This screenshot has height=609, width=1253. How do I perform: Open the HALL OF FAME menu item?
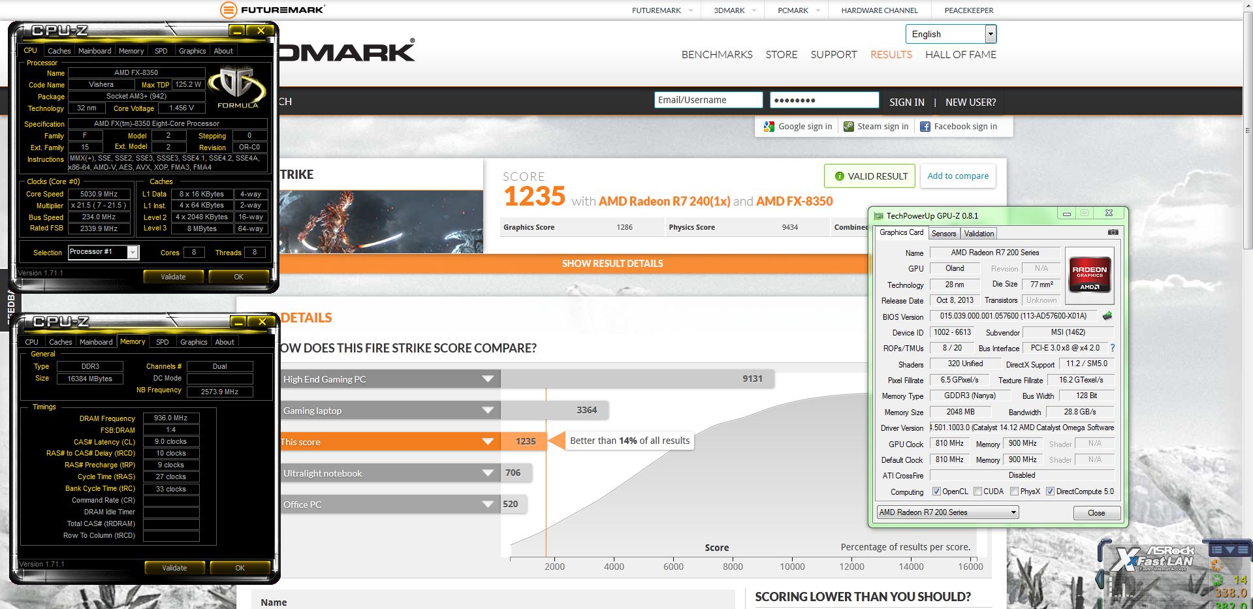(x=960, y=55)
